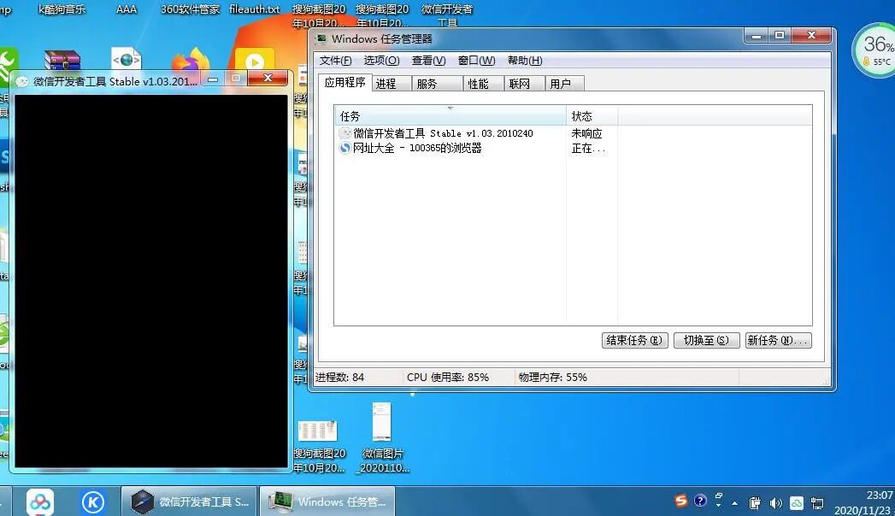The width and height of the screenshot is (895, 516).
Task: Open the KuGou music taskbar icon
Action: pyautogui.click(x=93, y=501)
